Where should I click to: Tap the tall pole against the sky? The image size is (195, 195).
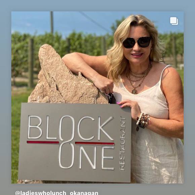tap(52, 23)
